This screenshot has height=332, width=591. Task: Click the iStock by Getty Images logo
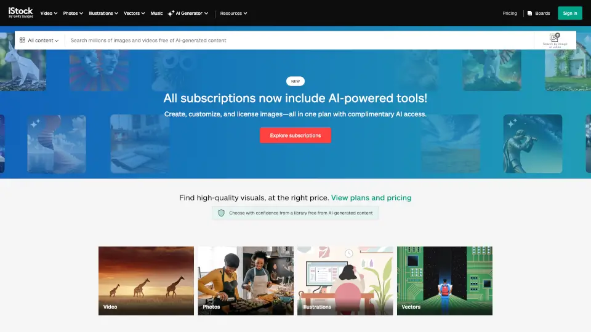[21, 13]
